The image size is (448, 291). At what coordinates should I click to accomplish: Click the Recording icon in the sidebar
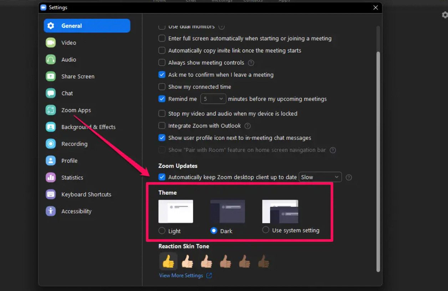click(51, 144)
